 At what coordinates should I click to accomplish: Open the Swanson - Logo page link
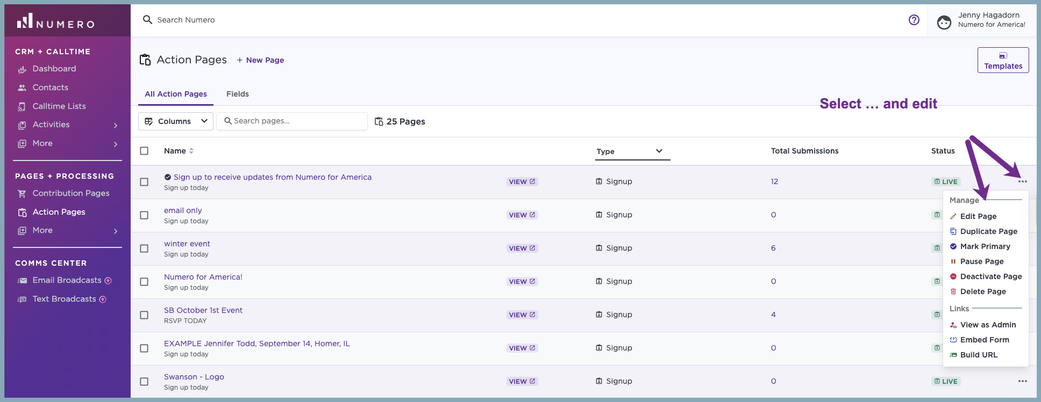pos(194,377)
